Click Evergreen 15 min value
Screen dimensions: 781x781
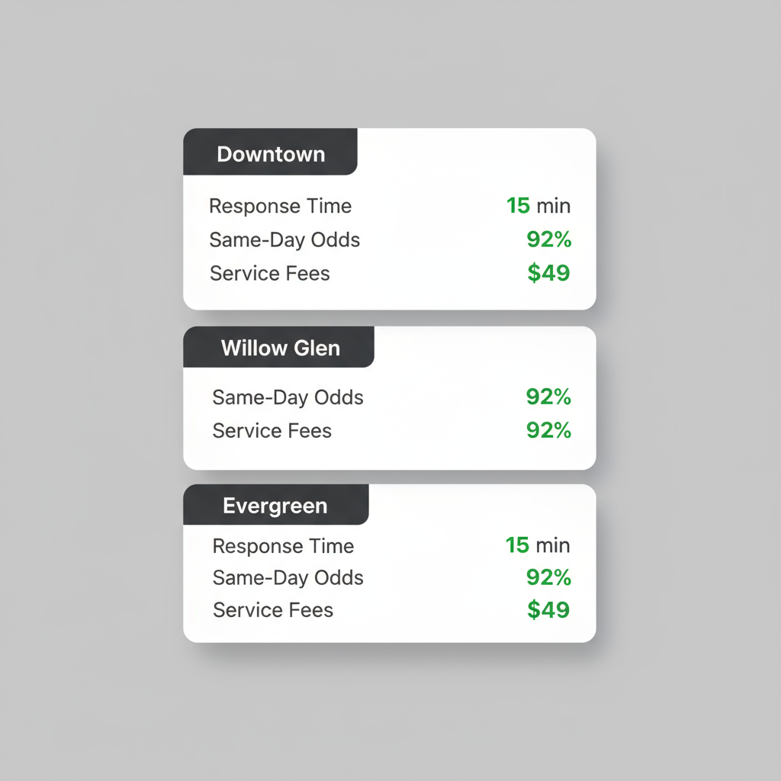[538, 545]
